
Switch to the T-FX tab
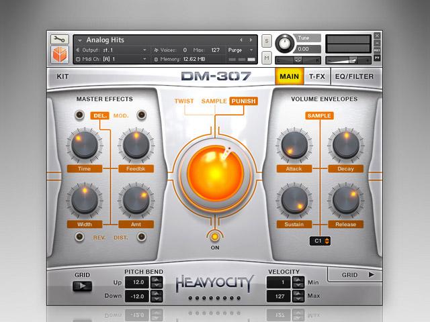tap(317, 76)
